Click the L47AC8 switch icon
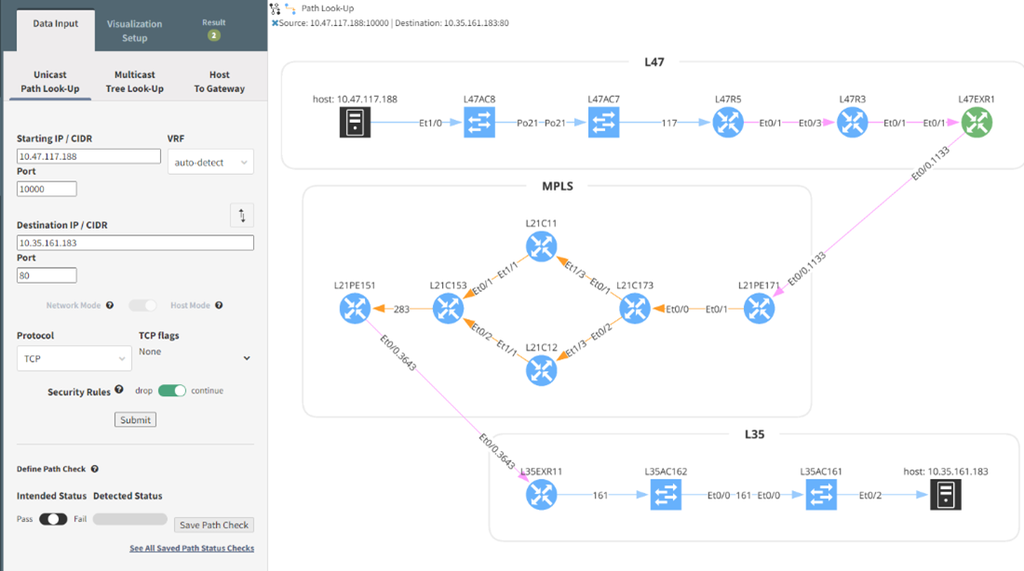 [x=479, y=121]
